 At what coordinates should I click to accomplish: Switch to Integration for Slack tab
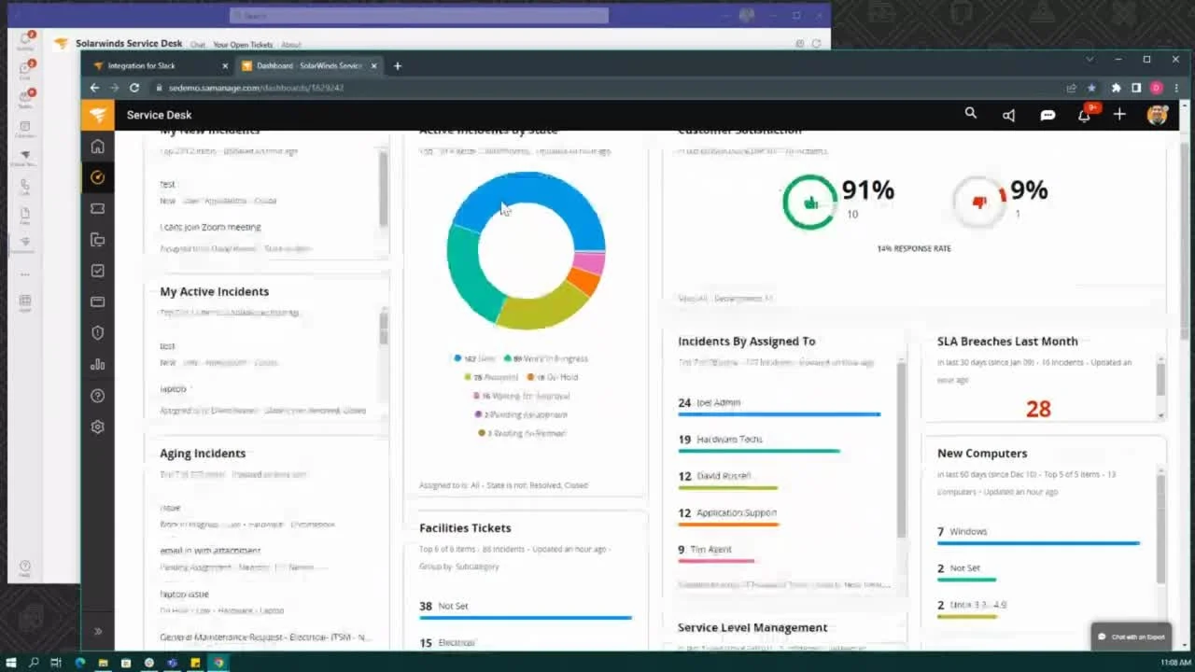(160, 65)
